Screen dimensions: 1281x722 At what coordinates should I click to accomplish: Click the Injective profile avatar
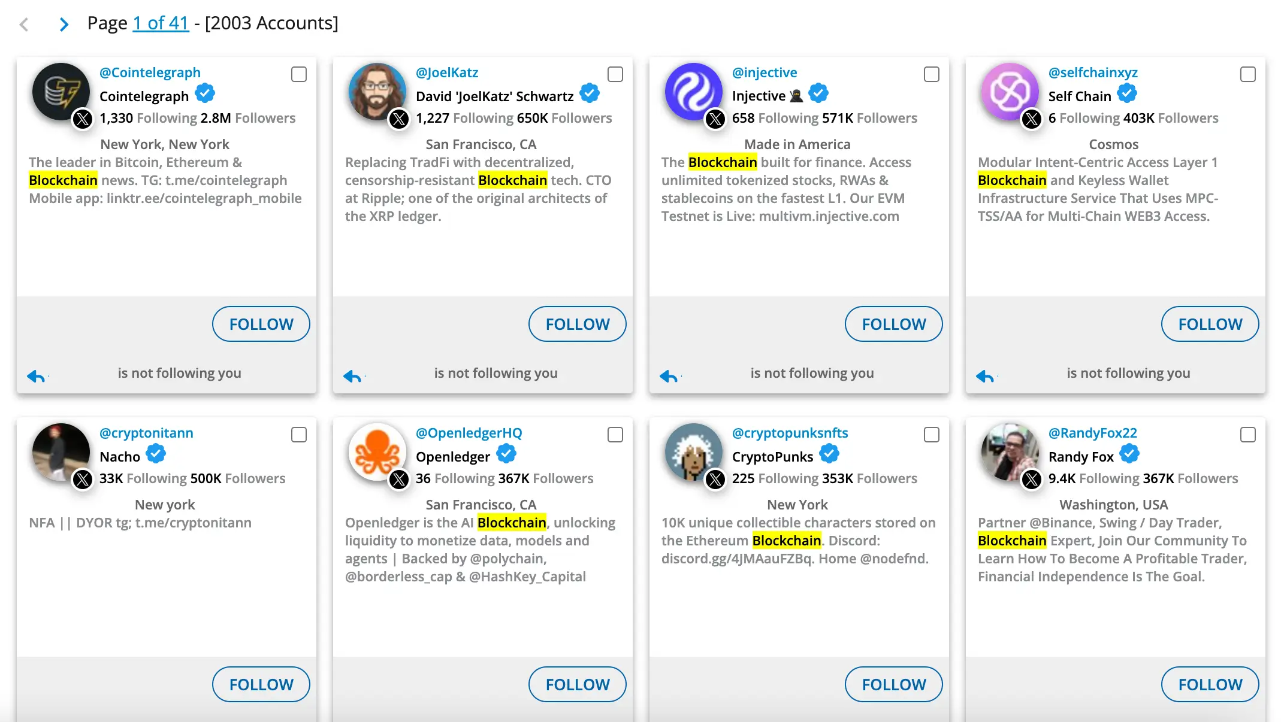pyautogui.click(x=693, y=91)
